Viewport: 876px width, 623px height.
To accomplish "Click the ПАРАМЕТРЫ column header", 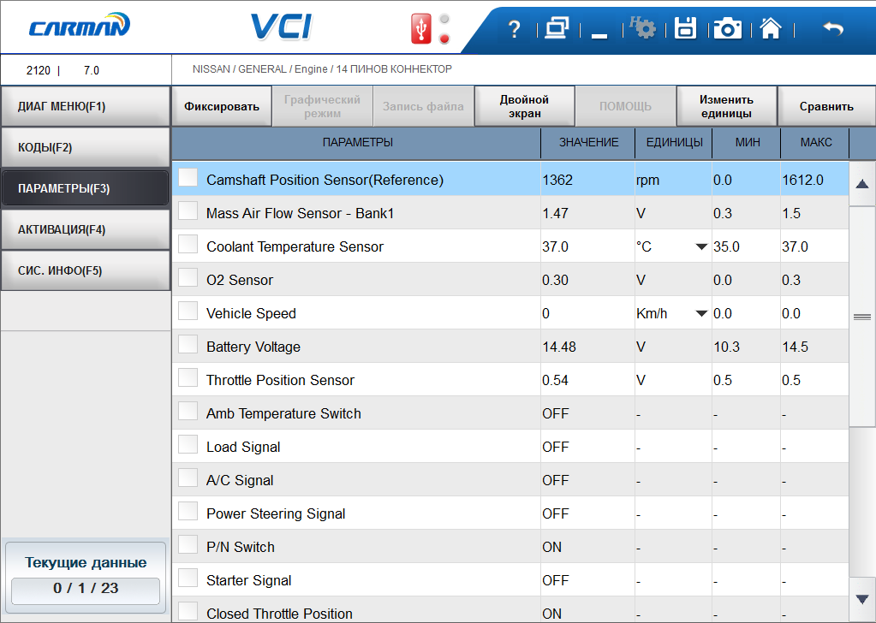I will tap(357, 143).
